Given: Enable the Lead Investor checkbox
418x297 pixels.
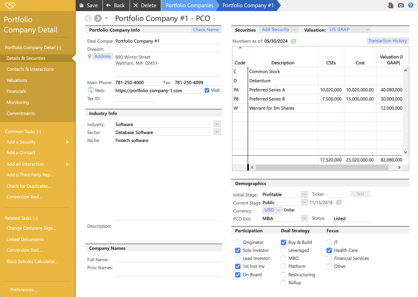Looking at the screenshot, I should click(238, 259).
